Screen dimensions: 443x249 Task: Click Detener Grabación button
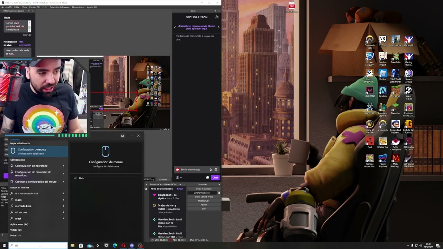[x=202, y=193]
